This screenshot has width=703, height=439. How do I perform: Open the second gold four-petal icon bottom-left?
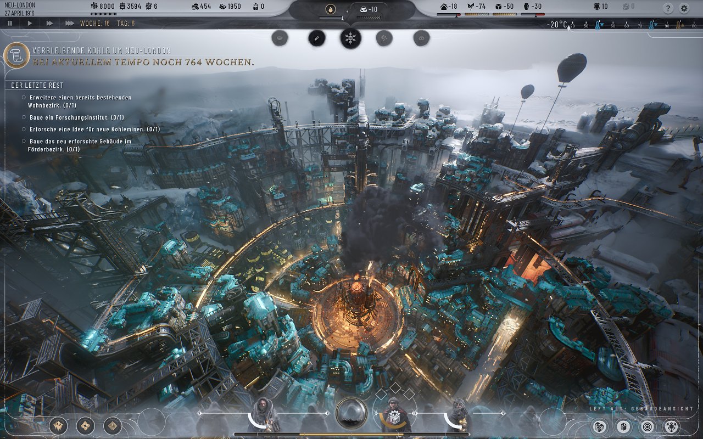(x=85, y=425)
